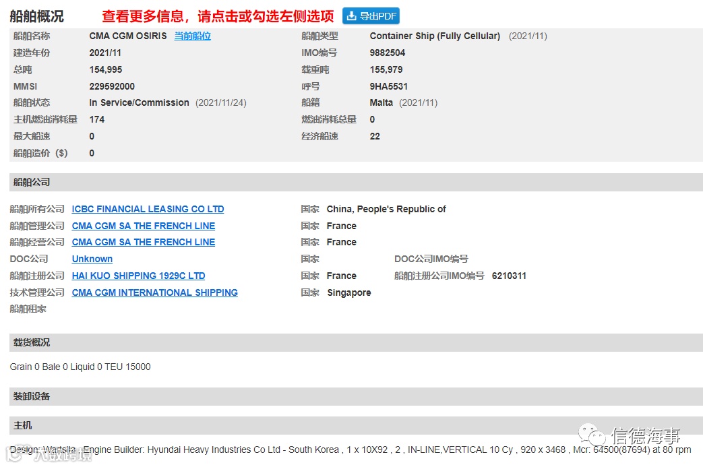The height and width of the screenshot is (467, 703).
Task: Select IMO number 9882504
Action: [388, 53]
